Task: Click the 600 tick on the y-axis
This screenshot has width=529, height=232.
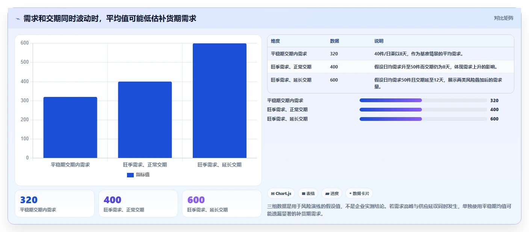Action: click(x=25, y=43)
